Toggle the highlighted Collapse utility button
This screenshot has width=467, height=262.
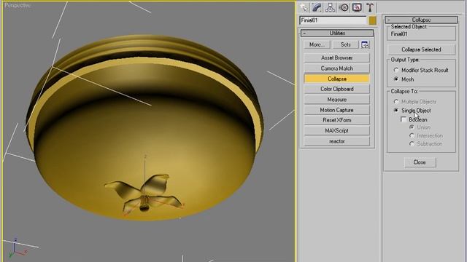337,79
